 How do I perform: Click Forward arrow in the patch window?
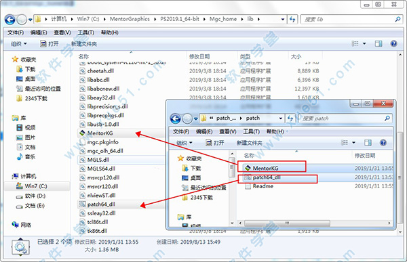[x=187, y=118]
